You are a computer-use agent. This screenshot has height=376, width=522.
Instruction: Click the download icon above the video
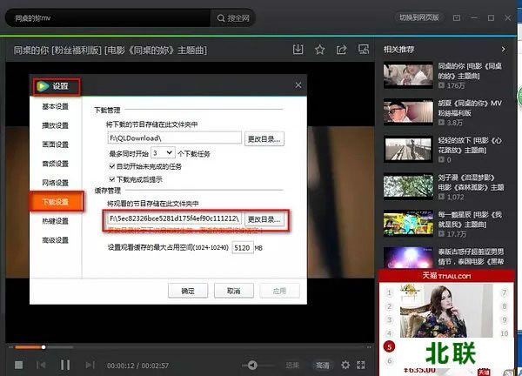[x=298, y=50]
